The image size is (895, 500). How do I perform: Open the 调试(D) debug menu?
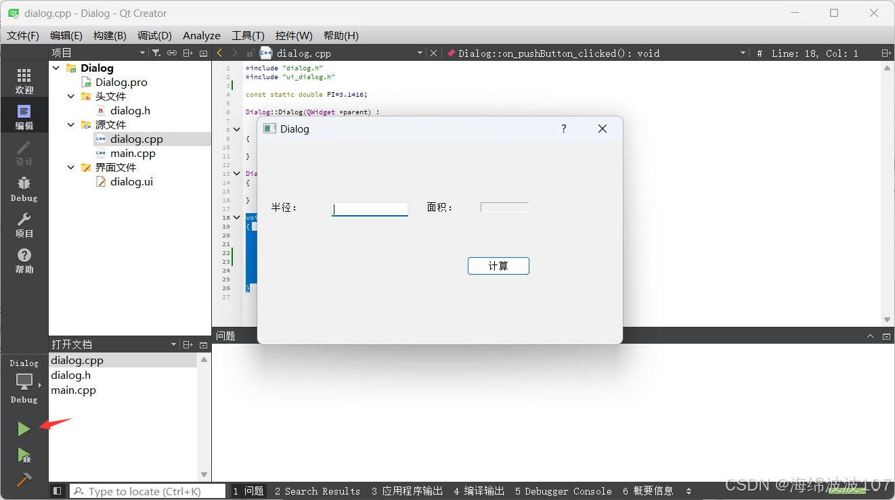point(154,35)
